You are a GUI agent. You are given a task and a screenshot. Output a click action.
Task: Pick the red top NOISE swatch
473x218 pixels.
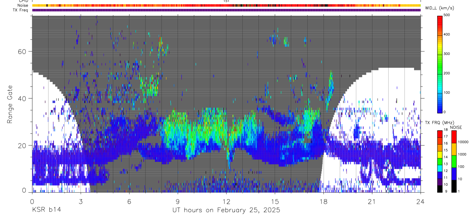[x=454, y=137]
